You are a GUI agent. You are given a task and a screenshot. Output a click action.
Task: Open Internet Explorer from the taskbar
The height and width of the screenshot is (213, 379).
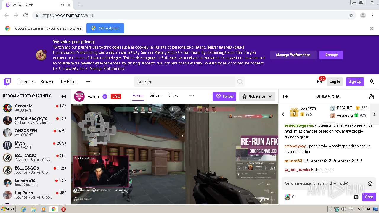(24, 209)
